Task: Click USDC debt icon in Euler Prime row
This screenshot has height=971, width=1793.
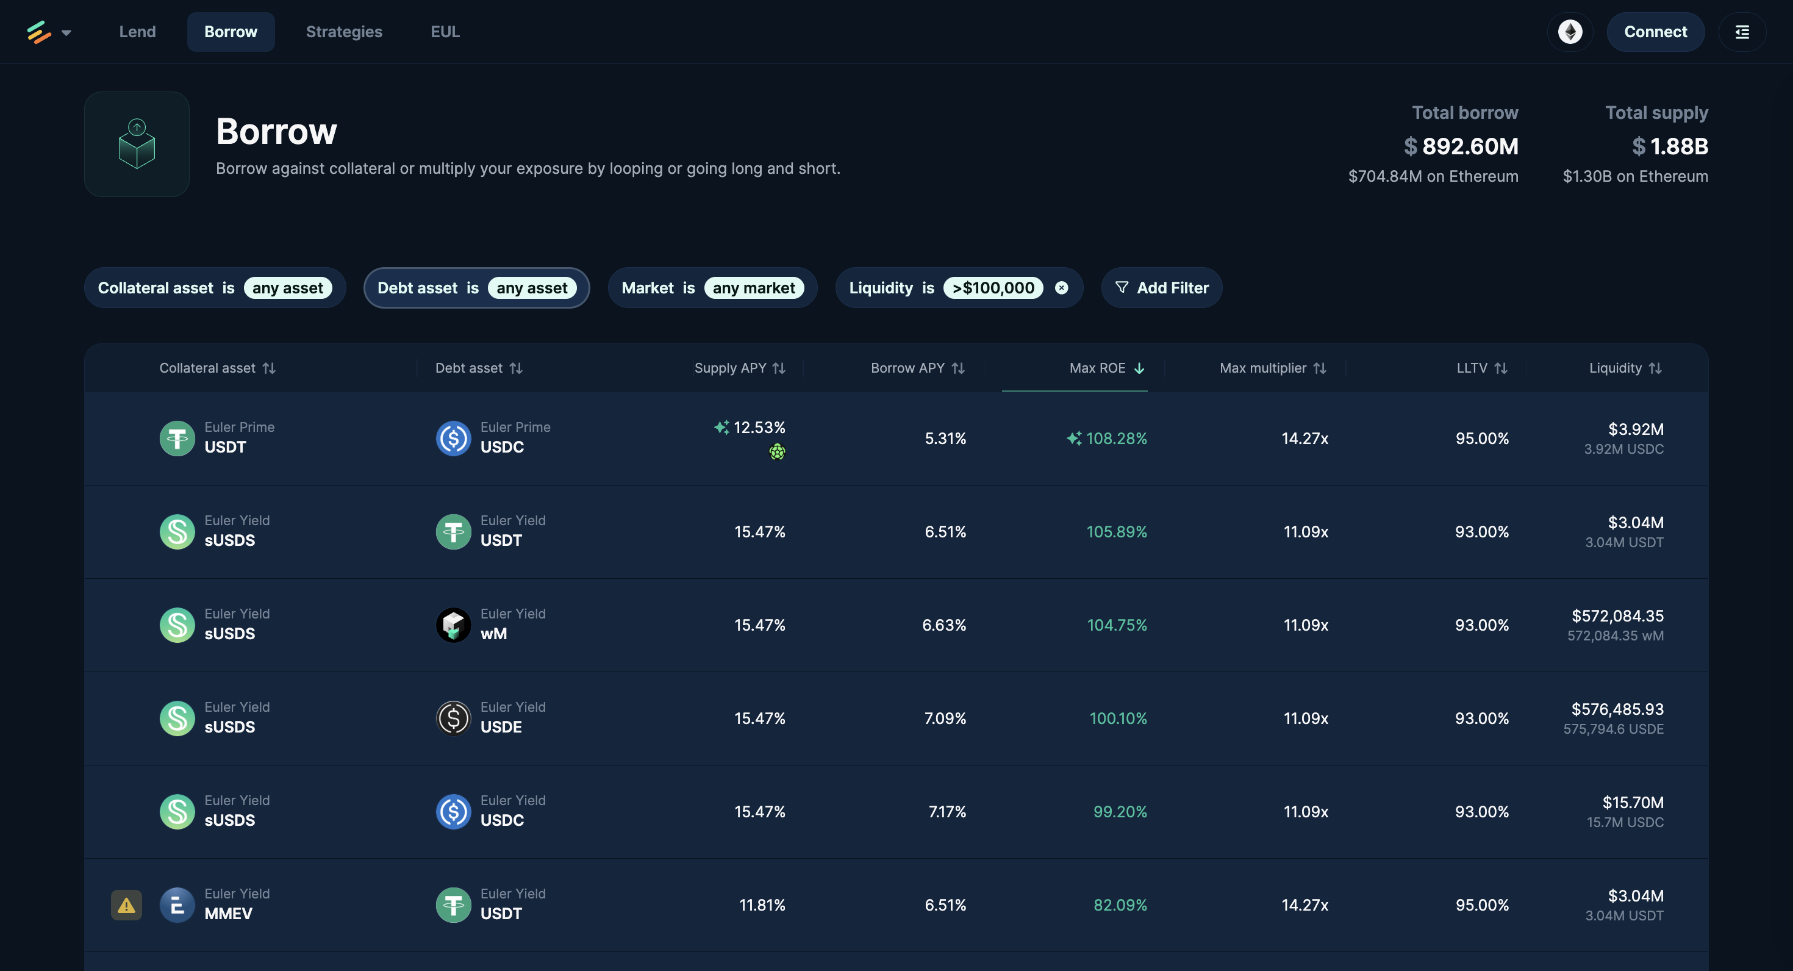Action: [x=453, y=438]
